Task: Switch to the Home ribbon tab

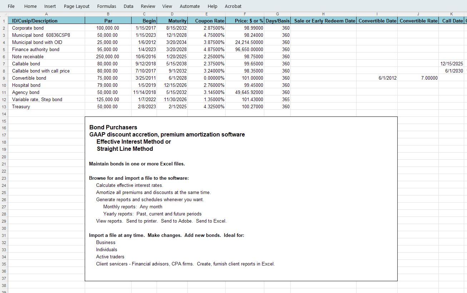Action: [x=30, y=6]
